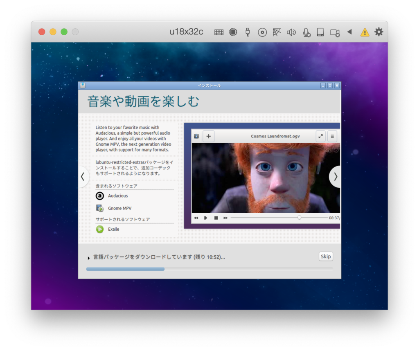Toggle the microphone icon in toolbar

(x=306, y=32)
